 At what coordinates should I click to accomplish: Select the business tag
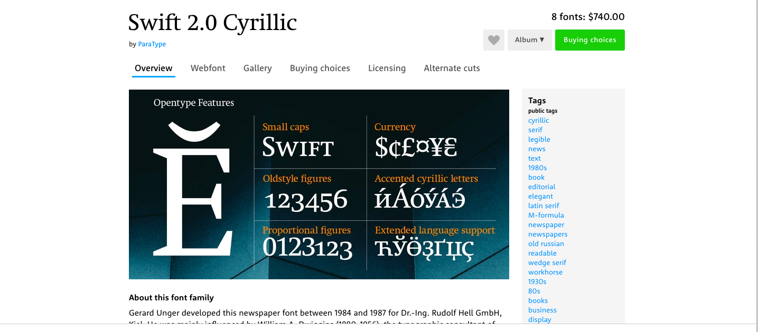pos(542,310)
